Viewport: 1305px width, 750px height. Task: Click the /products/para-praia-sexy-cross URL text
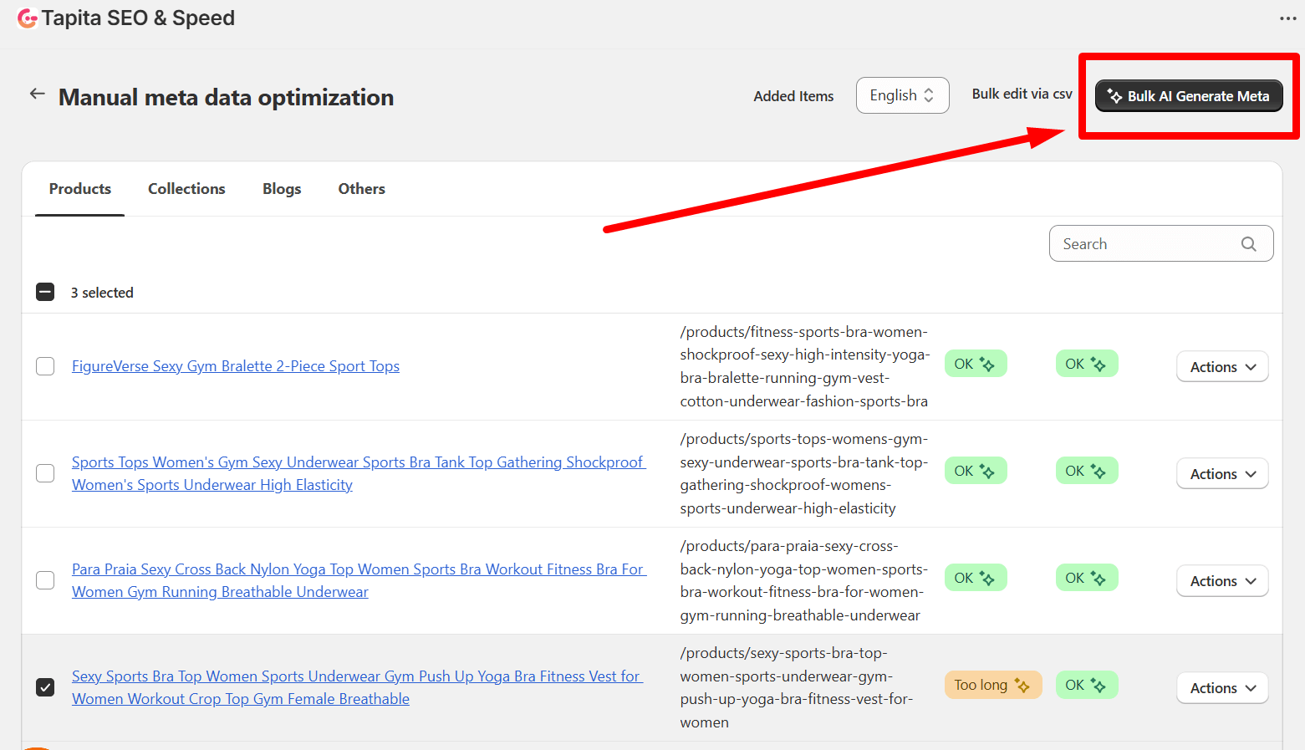(x=803, y=580)
